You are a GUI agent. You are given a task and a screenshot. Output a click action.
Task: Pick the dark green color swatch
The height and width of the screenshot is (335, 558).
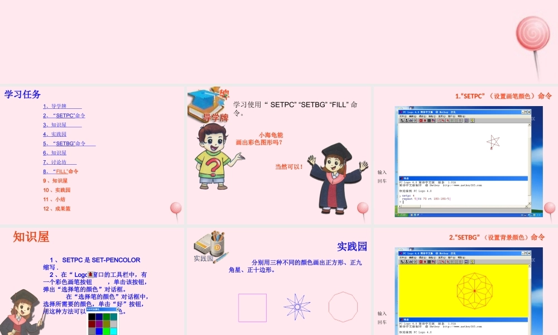[107, 317]
